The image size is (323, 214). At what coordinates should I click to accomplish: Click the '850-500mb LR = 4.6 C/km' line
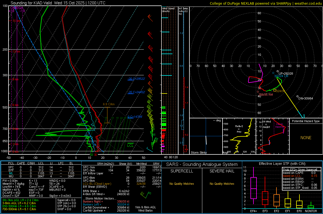pyautogui.click(x=19, y=206)
